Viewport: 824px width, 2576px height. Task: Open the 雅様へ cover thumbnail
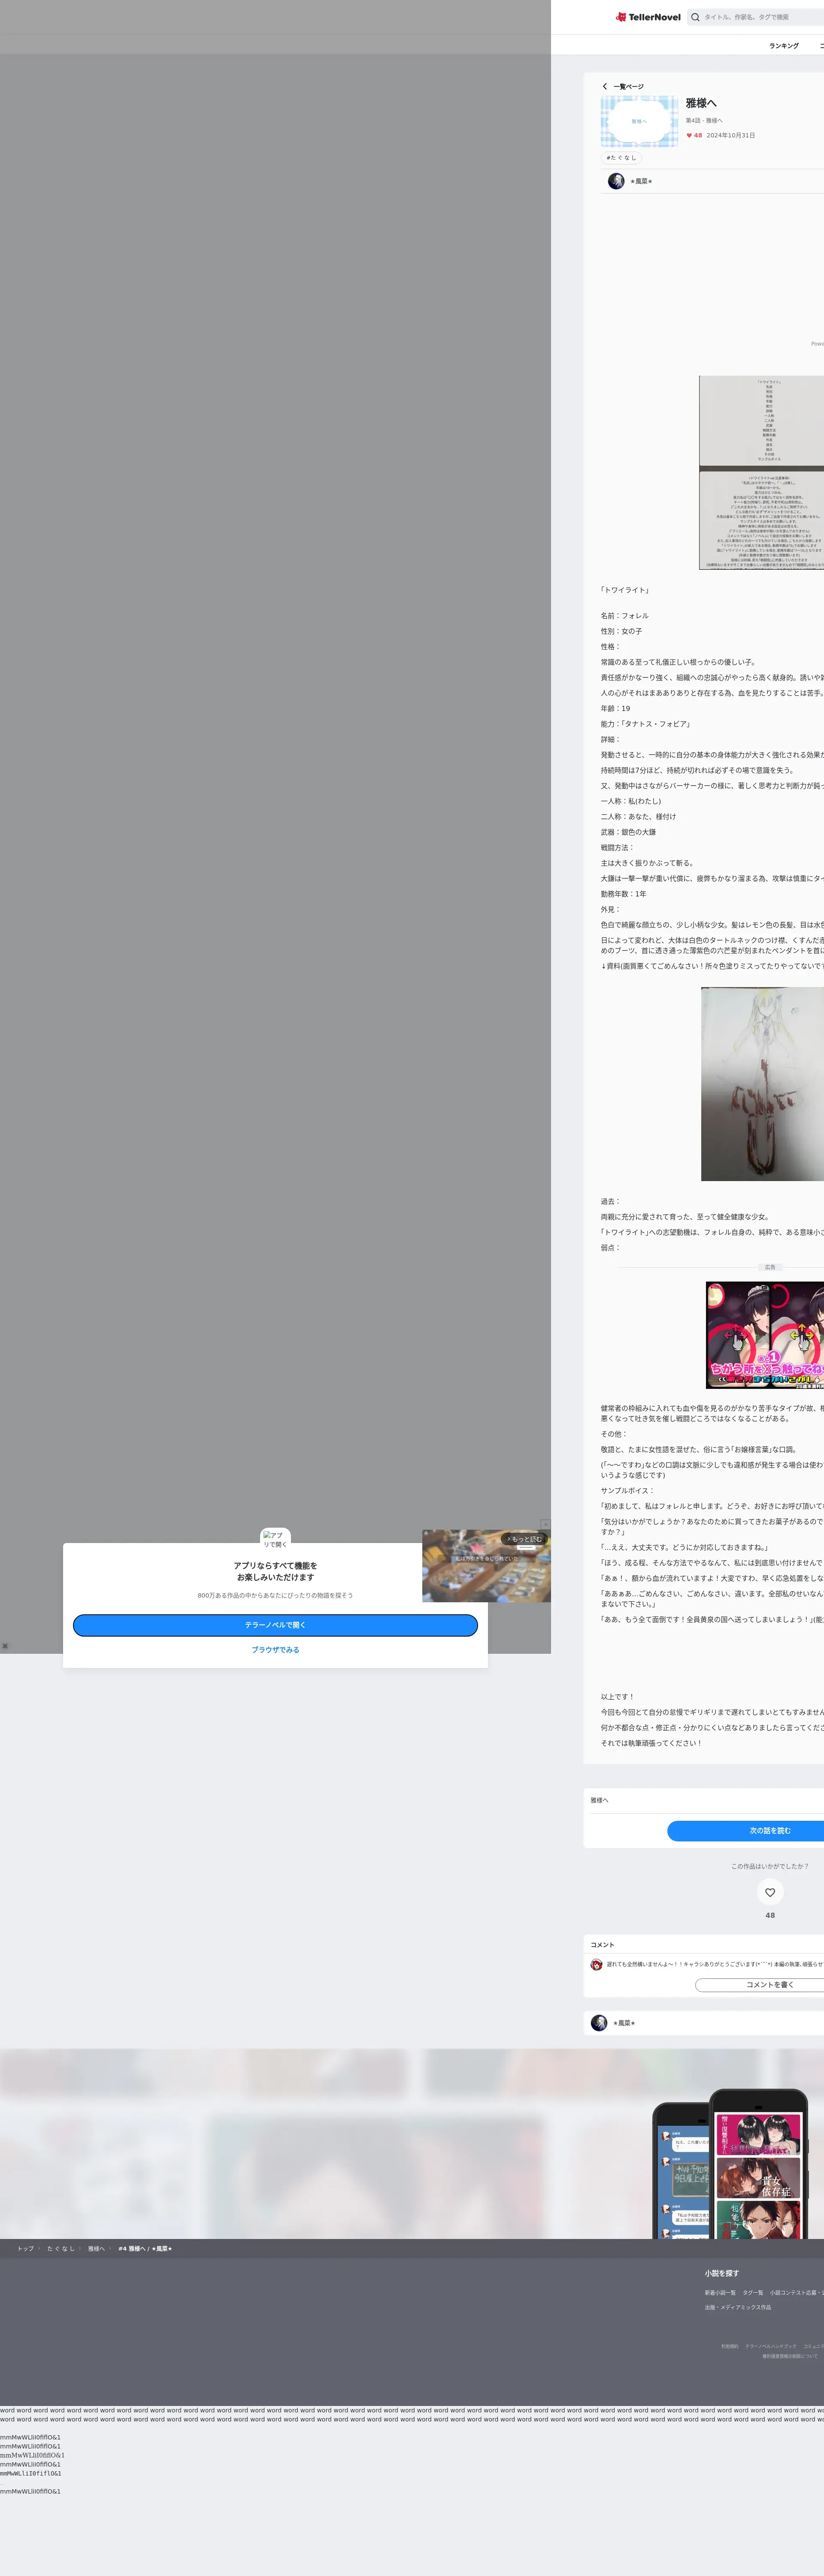639,121
